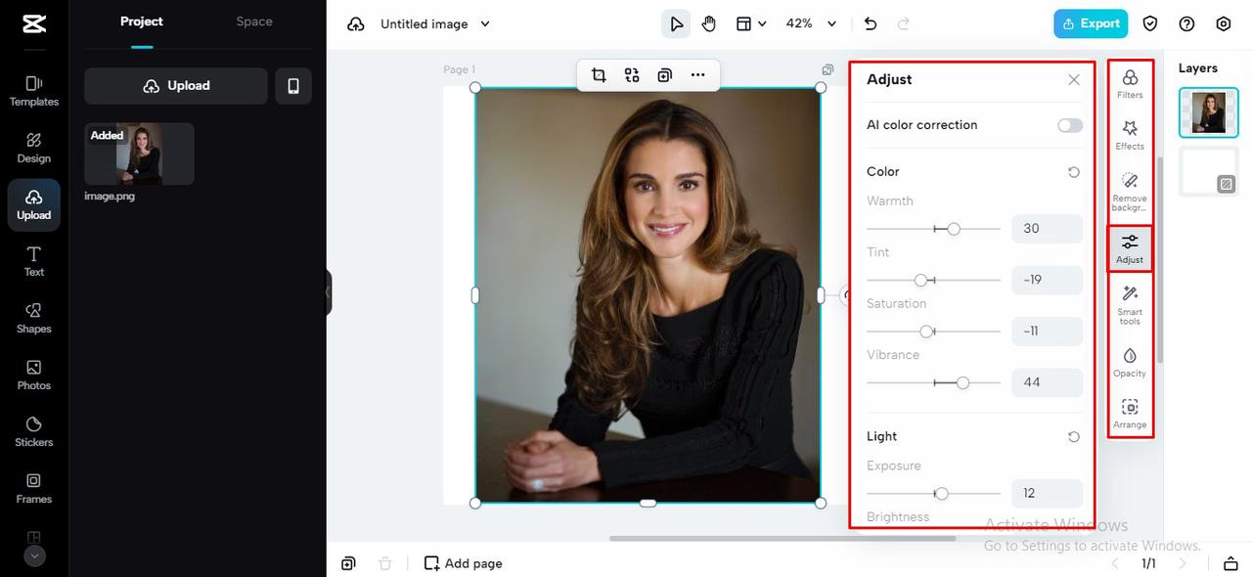Click the Exposure slider handle
Screen dimensions: 1252x577
point(941,494)
